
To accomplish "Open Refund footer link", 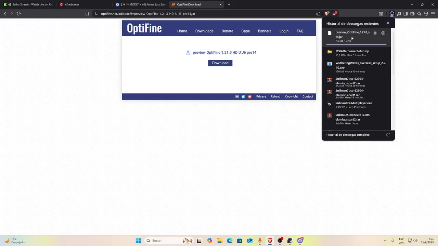I will point(275,97).
